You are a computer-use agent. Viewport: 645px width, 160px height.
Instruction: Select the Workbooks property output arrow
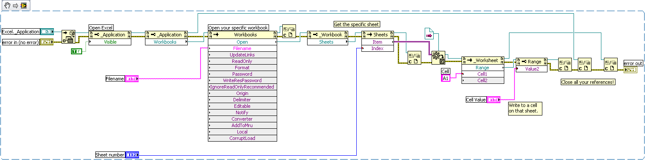click(x=186, y=42)
